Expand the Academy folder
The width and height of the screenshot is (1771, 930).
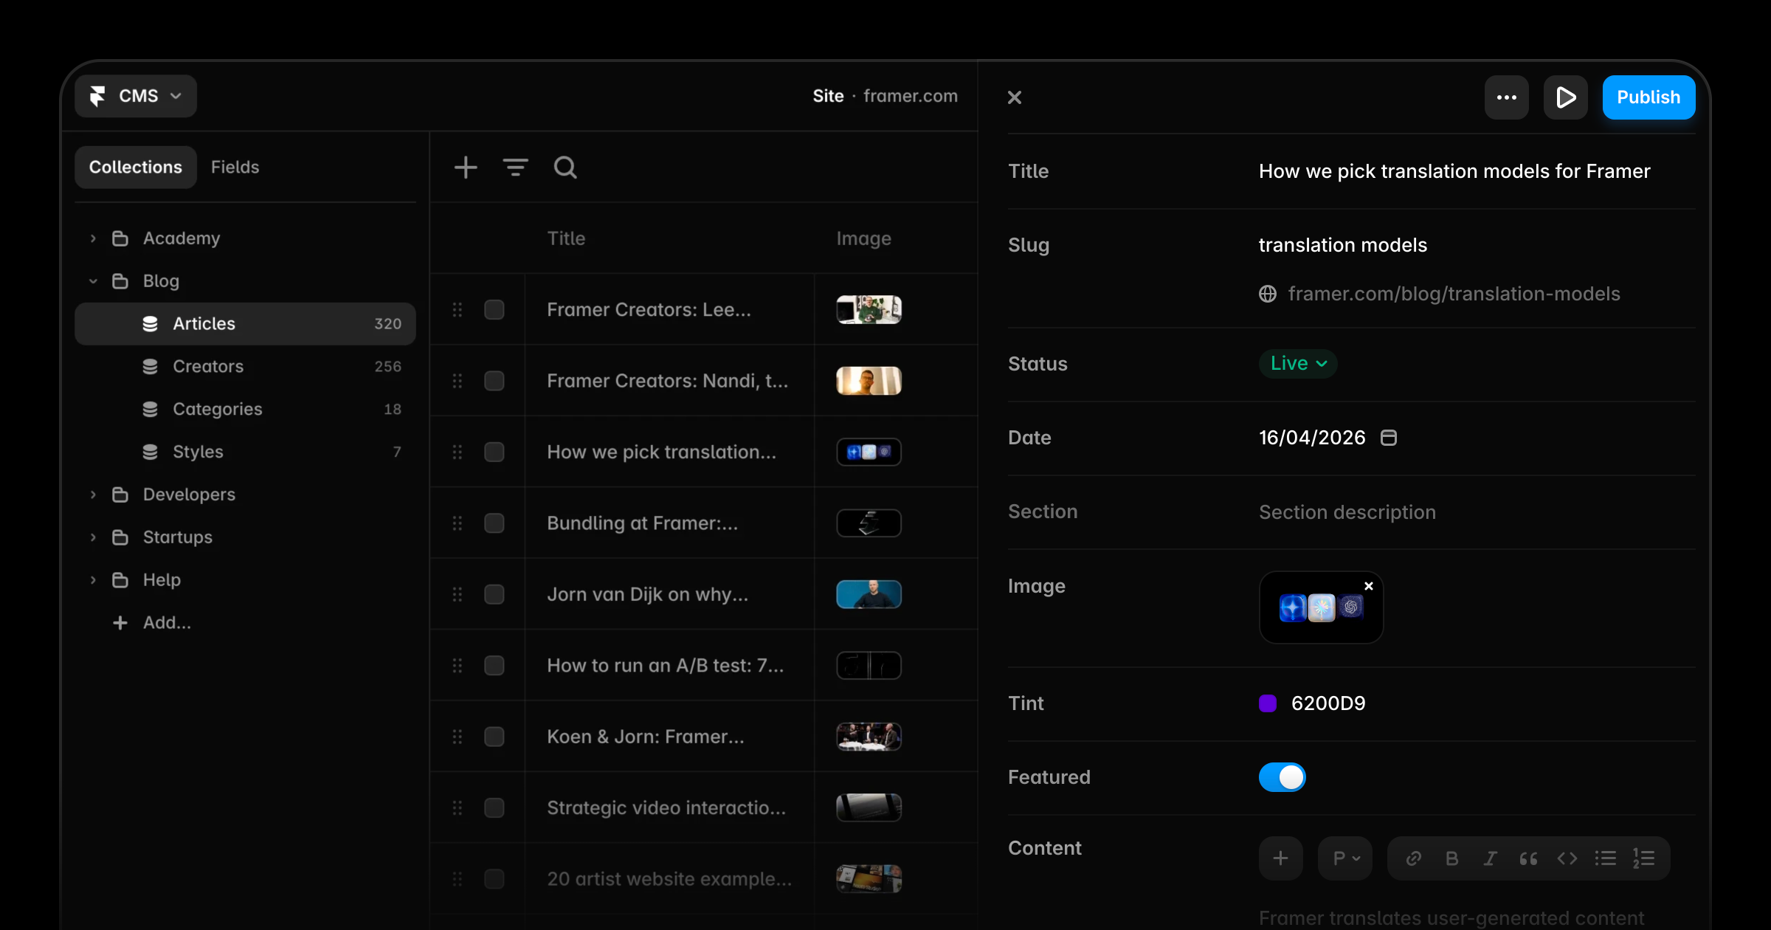click(x=93, y=238)
